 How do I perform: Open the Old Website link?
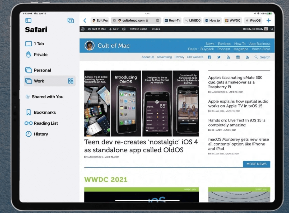tap(195, 57)
